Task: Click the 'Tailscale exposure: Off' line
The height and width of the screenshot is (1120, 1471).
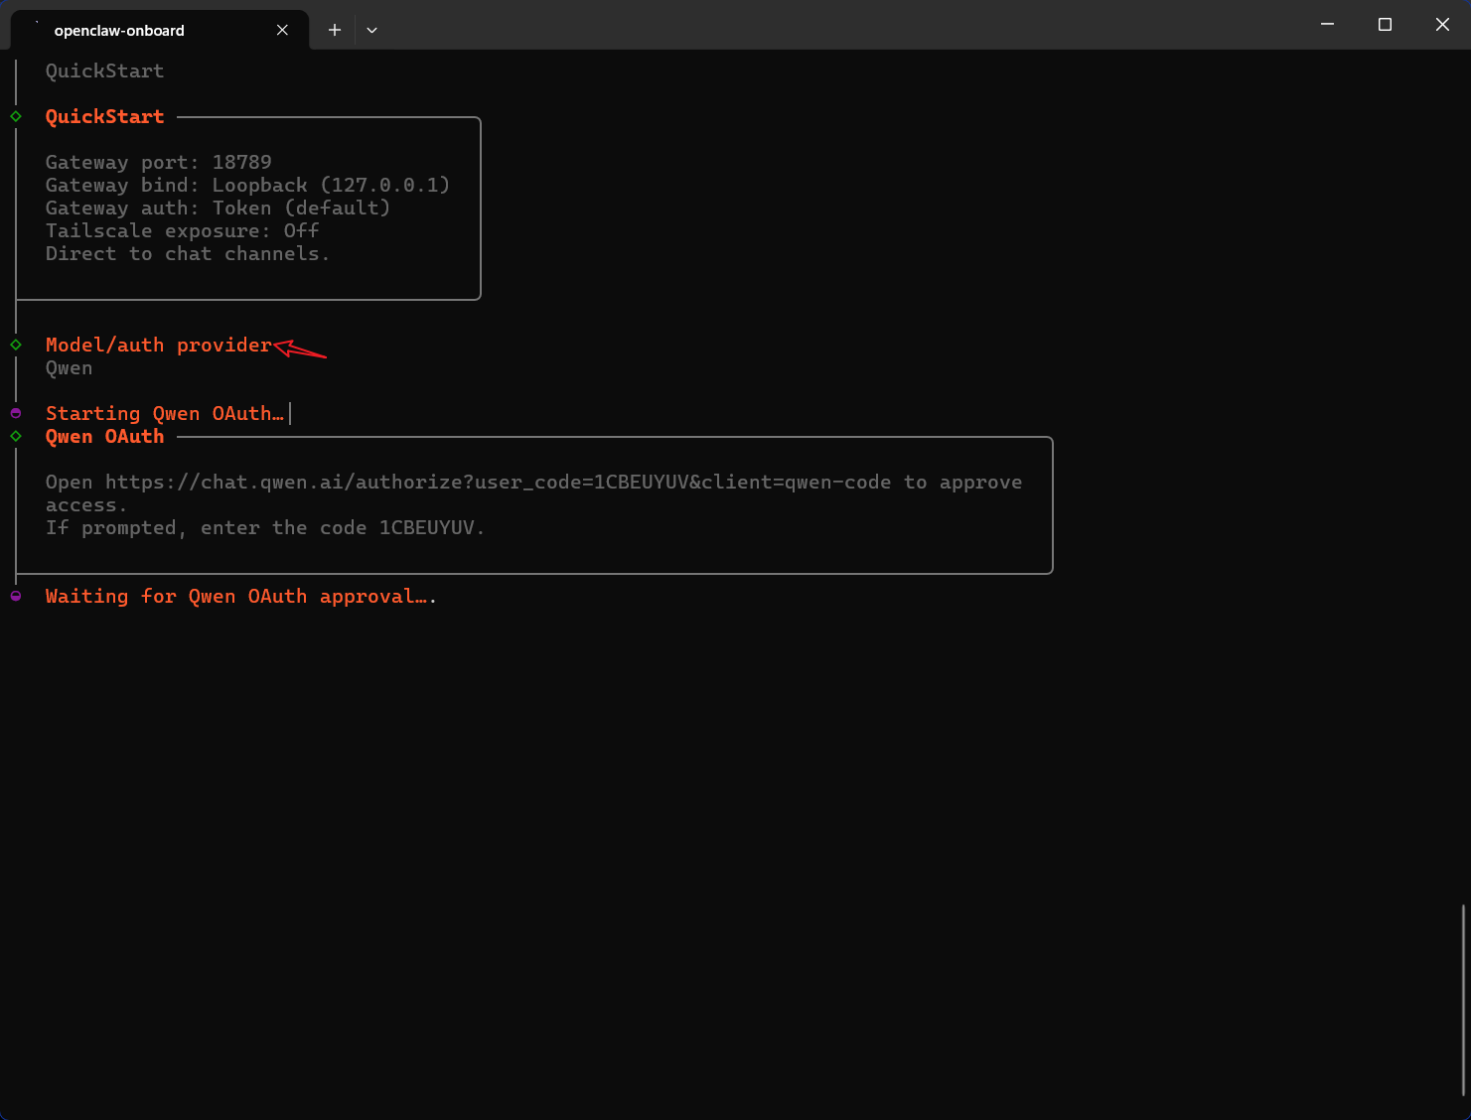Action: tap(182, 230)
